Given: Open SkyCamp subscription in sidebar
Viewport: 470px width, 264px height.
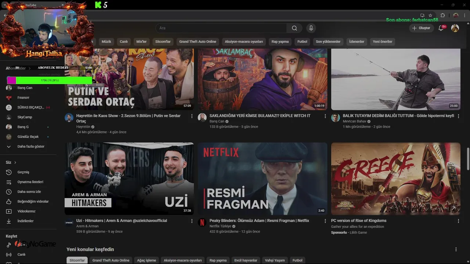Looking at the screenshot, I should (29, 117).
